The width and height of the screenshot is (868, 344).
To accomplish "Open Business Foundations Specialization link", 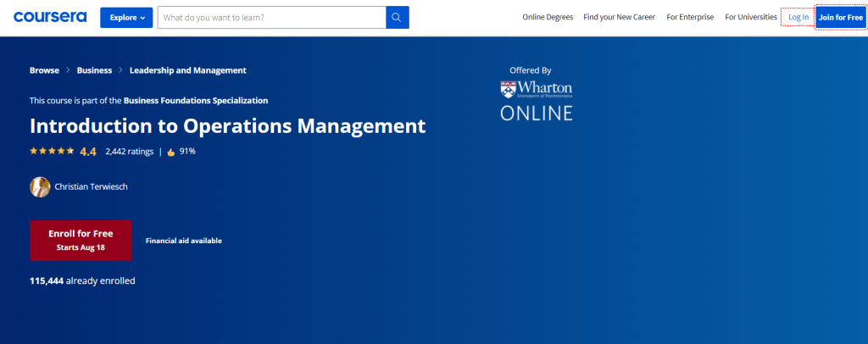I will [196, 101].
